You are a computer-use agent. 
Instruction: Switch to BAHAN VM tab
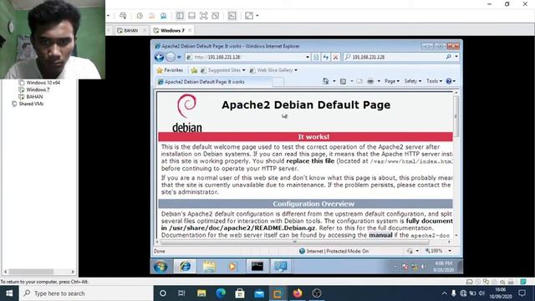[x=130, y=30]
